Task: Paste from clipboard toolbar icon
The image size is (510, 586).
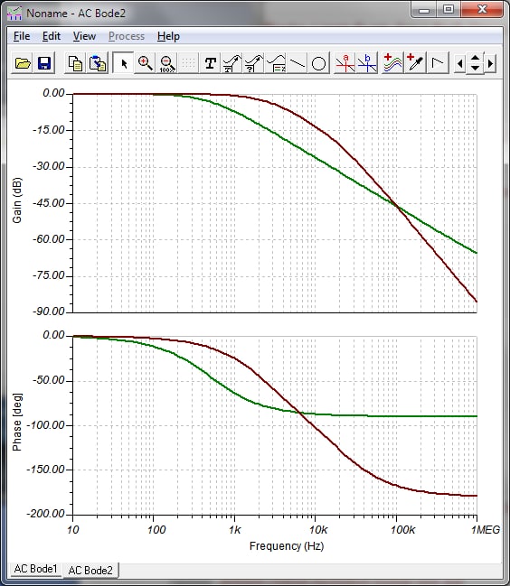Action: pos(98,63)
